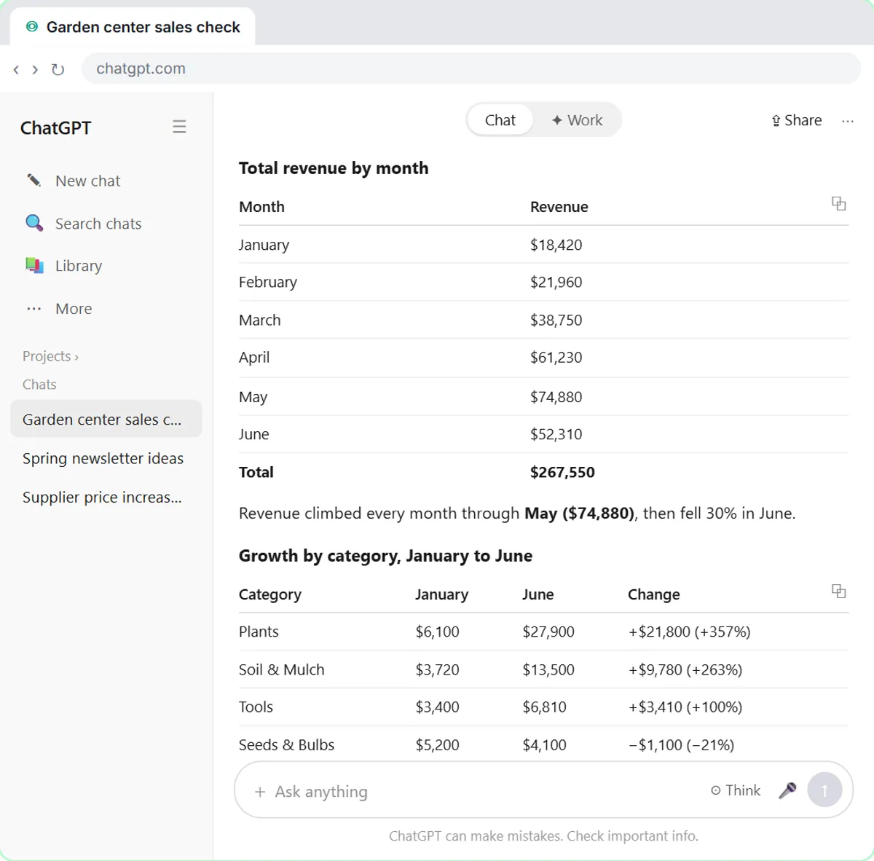The image size is (874, 861).
Task: Click the Growth by category heading
Action: click(x=385, y=556)
